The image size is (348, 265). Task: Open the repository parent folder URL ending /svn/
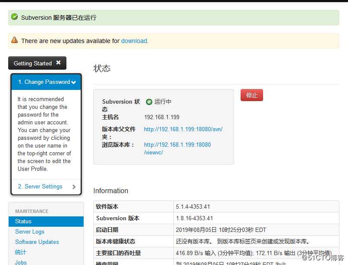183,129
